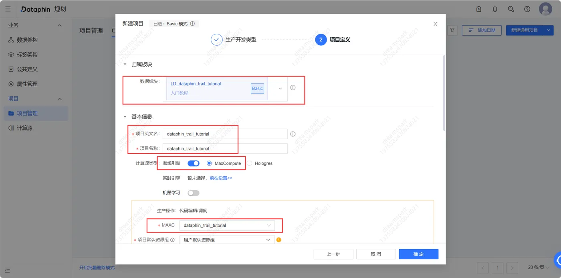Follow the 前往设置>> link
This screenshot has height=278, width=561.
coord(221,178)
